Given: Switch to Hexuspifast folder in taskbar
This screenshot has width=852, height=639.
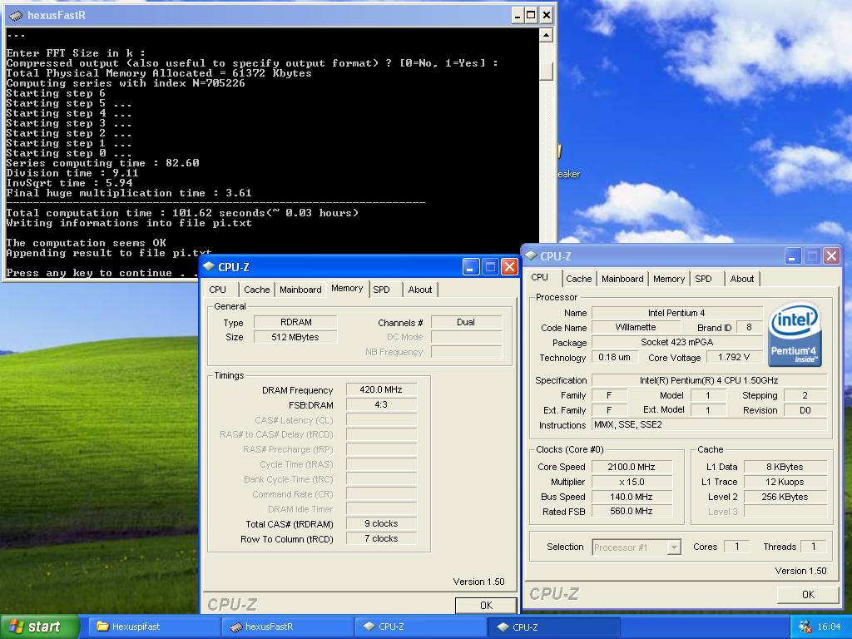Looking at the screenshot, I should (x=154, y=627).
